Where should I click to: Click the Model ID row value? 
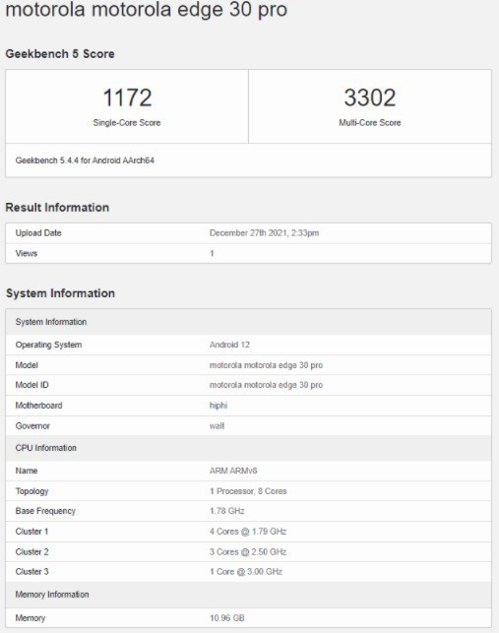266,385
